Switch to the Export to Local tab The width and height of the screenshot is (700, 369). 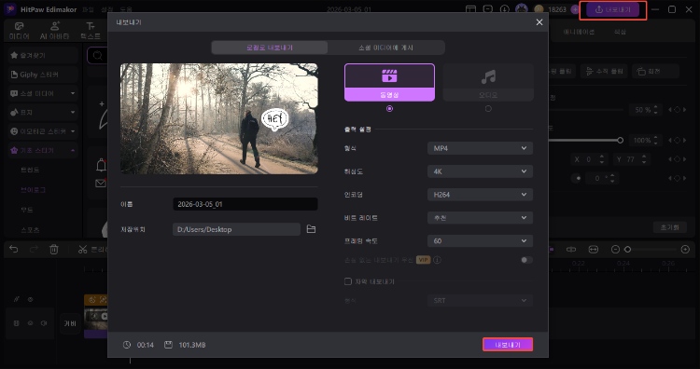270,48
